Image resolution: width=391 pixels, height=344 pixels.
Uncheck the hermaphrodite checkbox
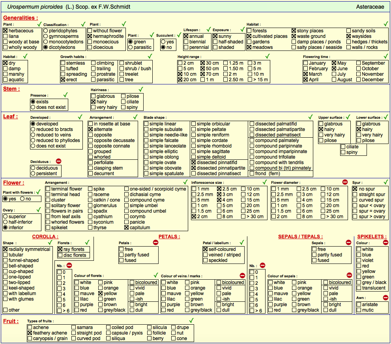point(90,36)
